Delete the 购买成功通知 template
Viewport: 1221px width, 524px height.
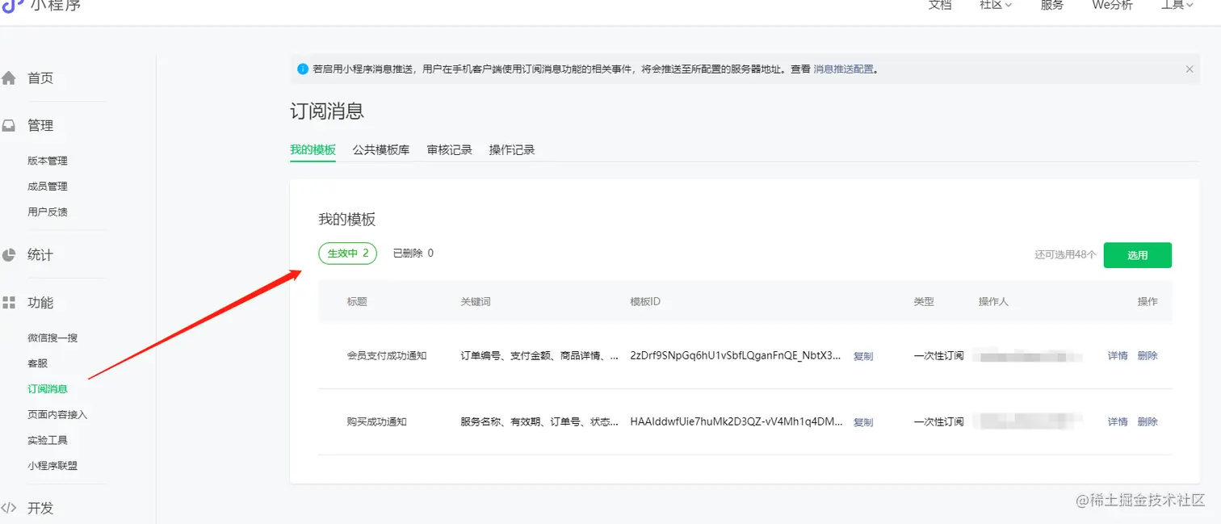1148,422
